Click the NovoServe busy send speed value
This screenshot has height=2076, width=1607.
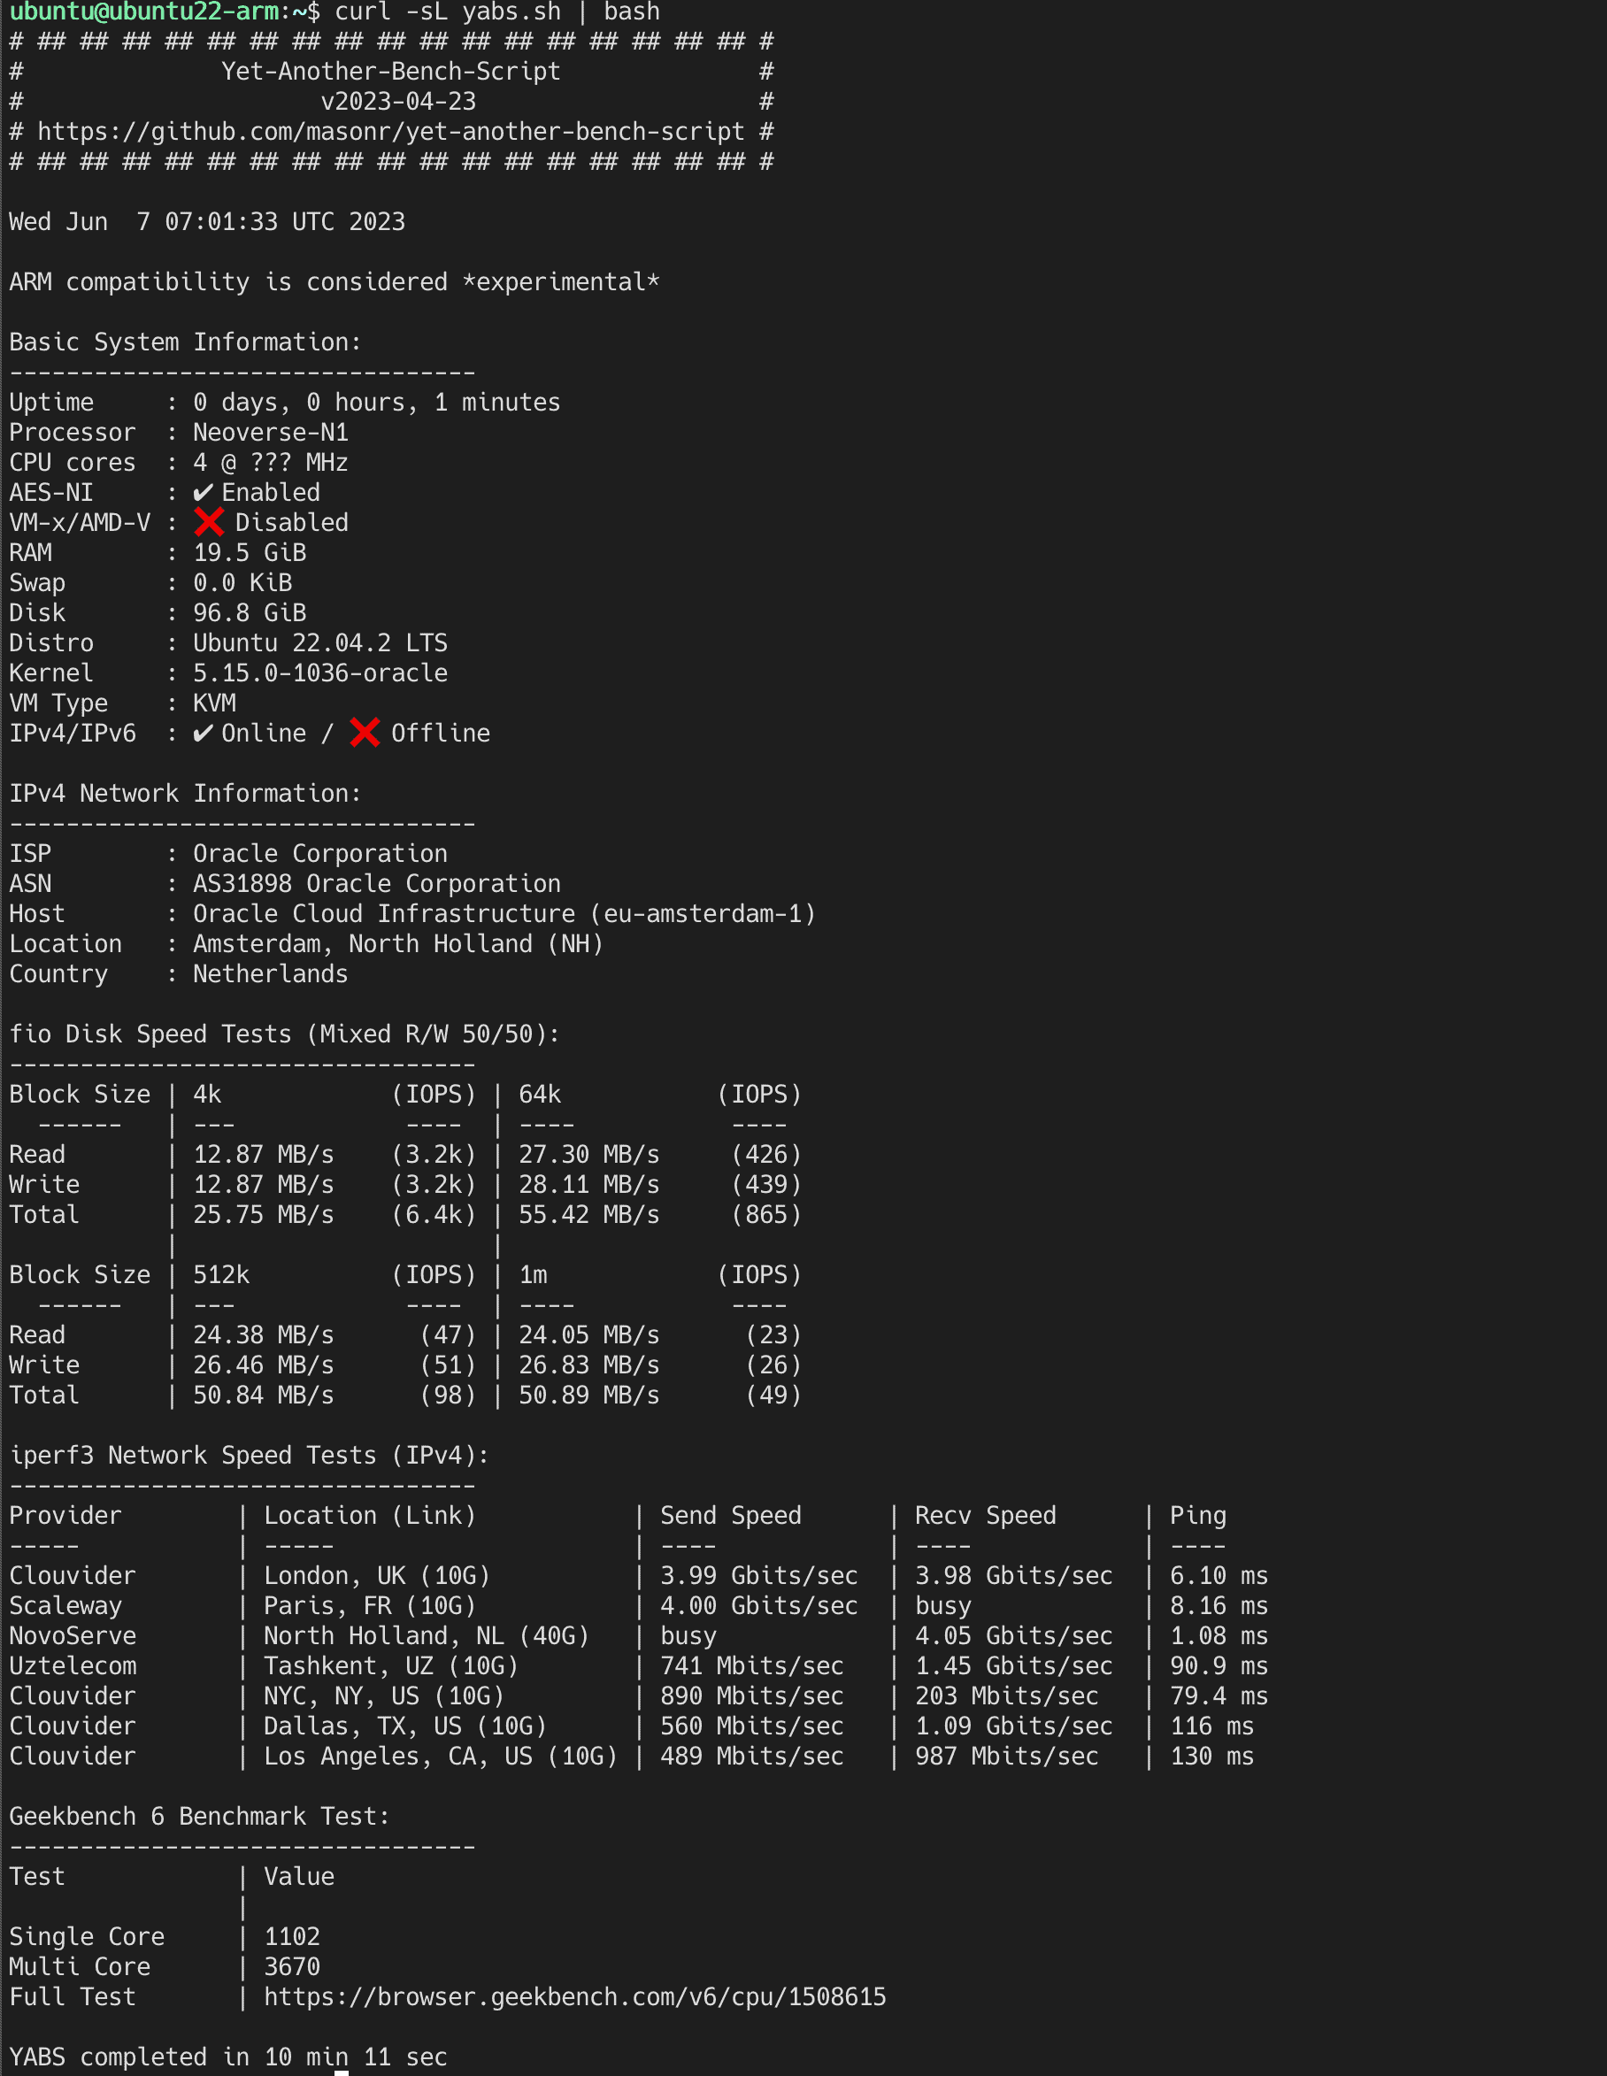687,1635
